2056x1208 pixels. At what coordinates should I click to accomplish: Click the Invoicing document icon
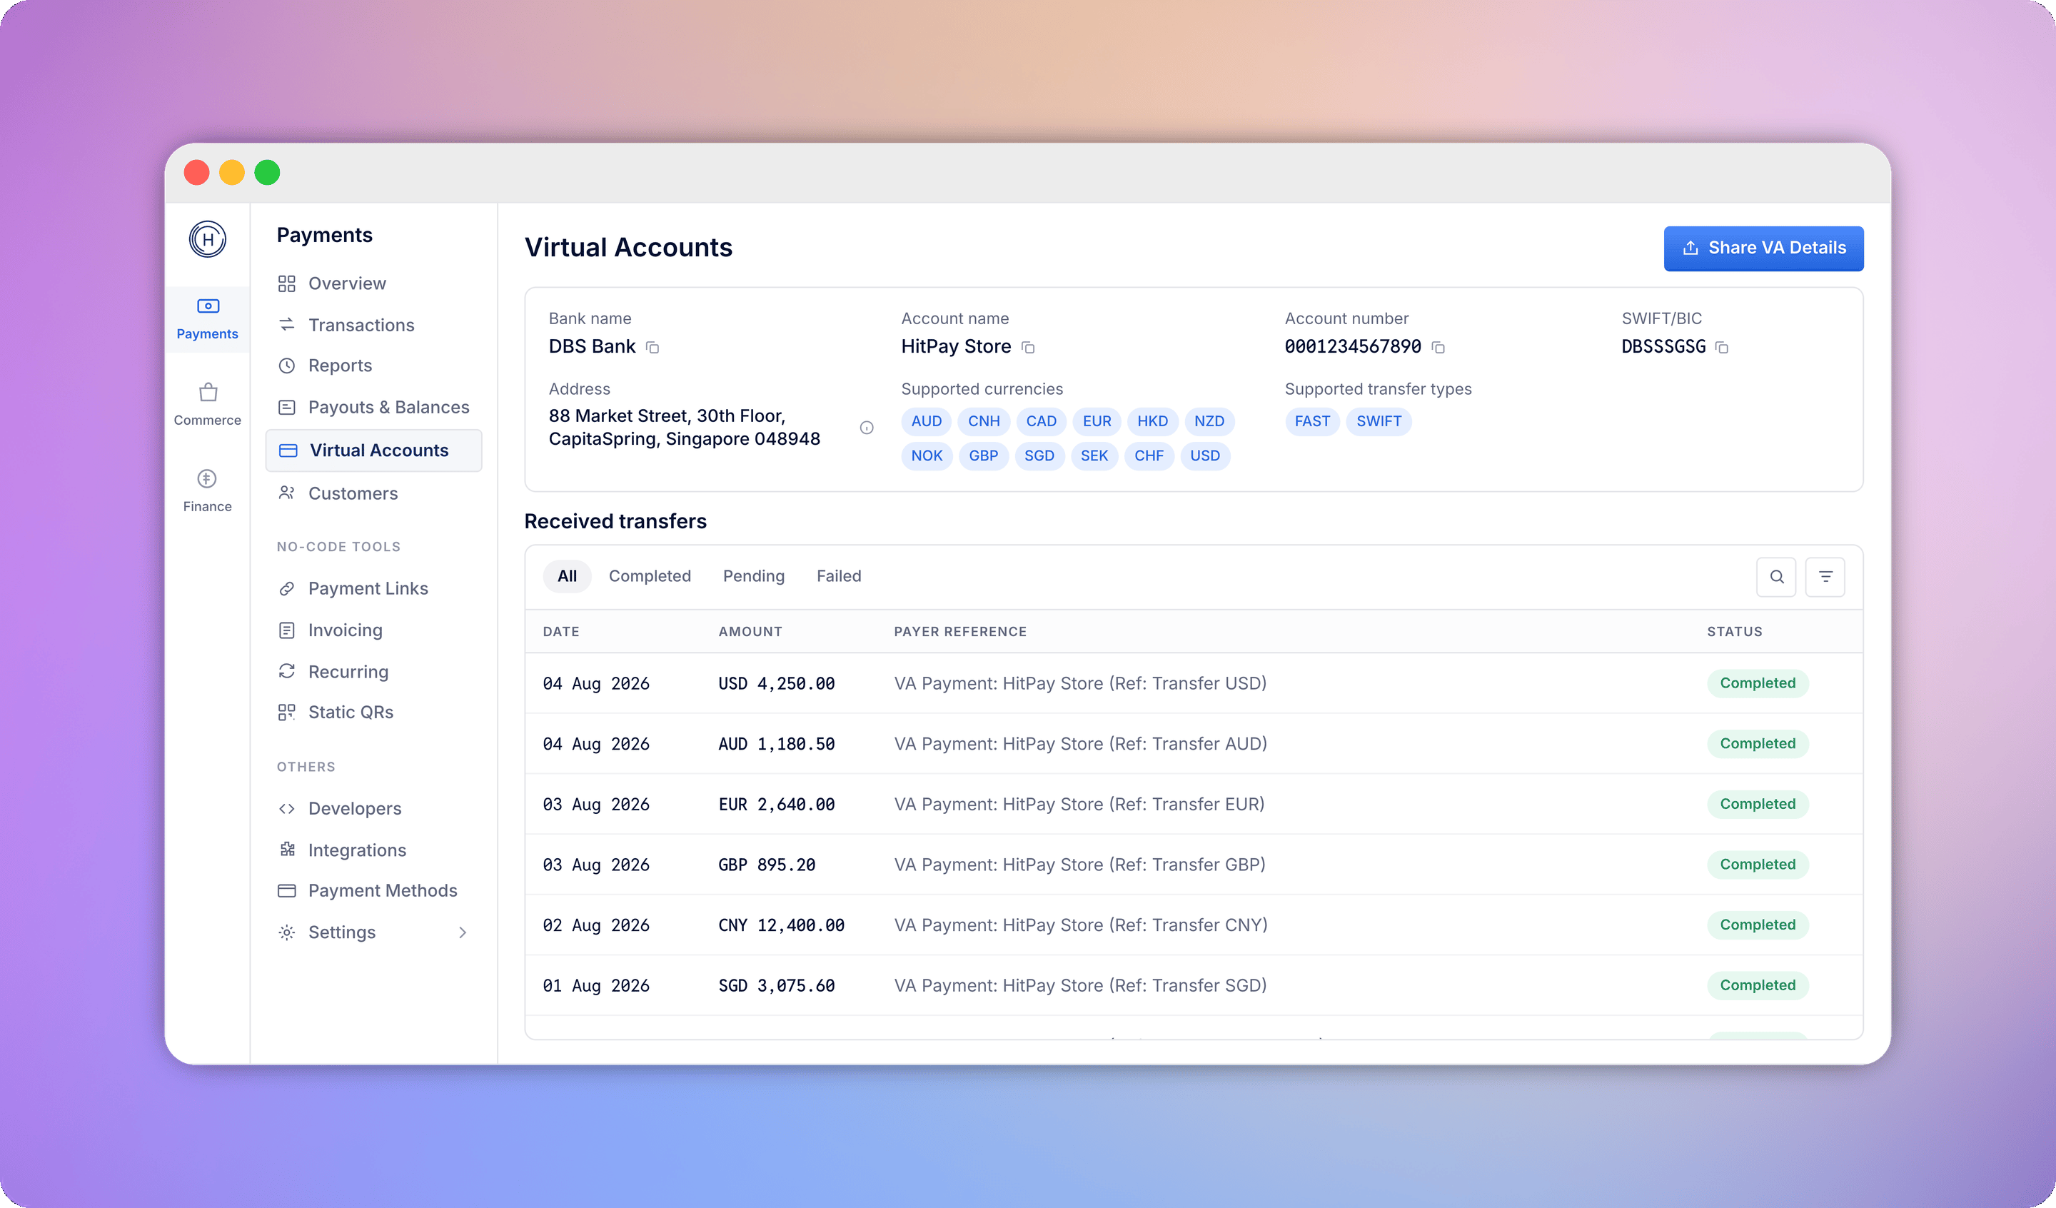(x=286, y=630)
